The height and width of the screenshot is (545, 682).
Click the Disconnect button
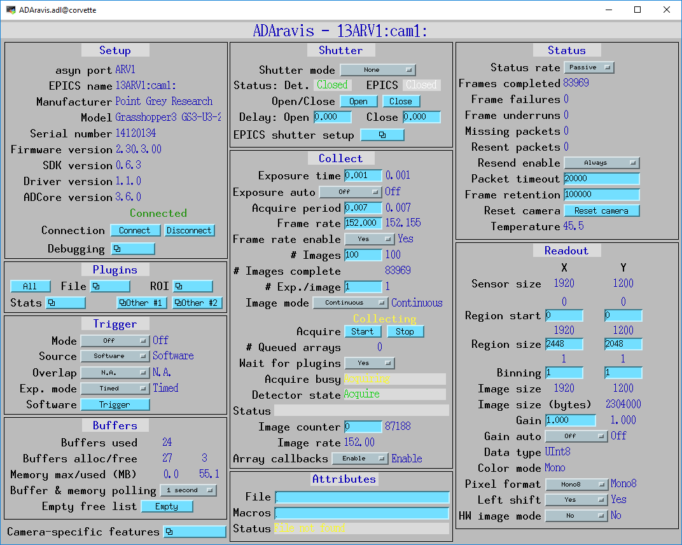coord(189,230)
